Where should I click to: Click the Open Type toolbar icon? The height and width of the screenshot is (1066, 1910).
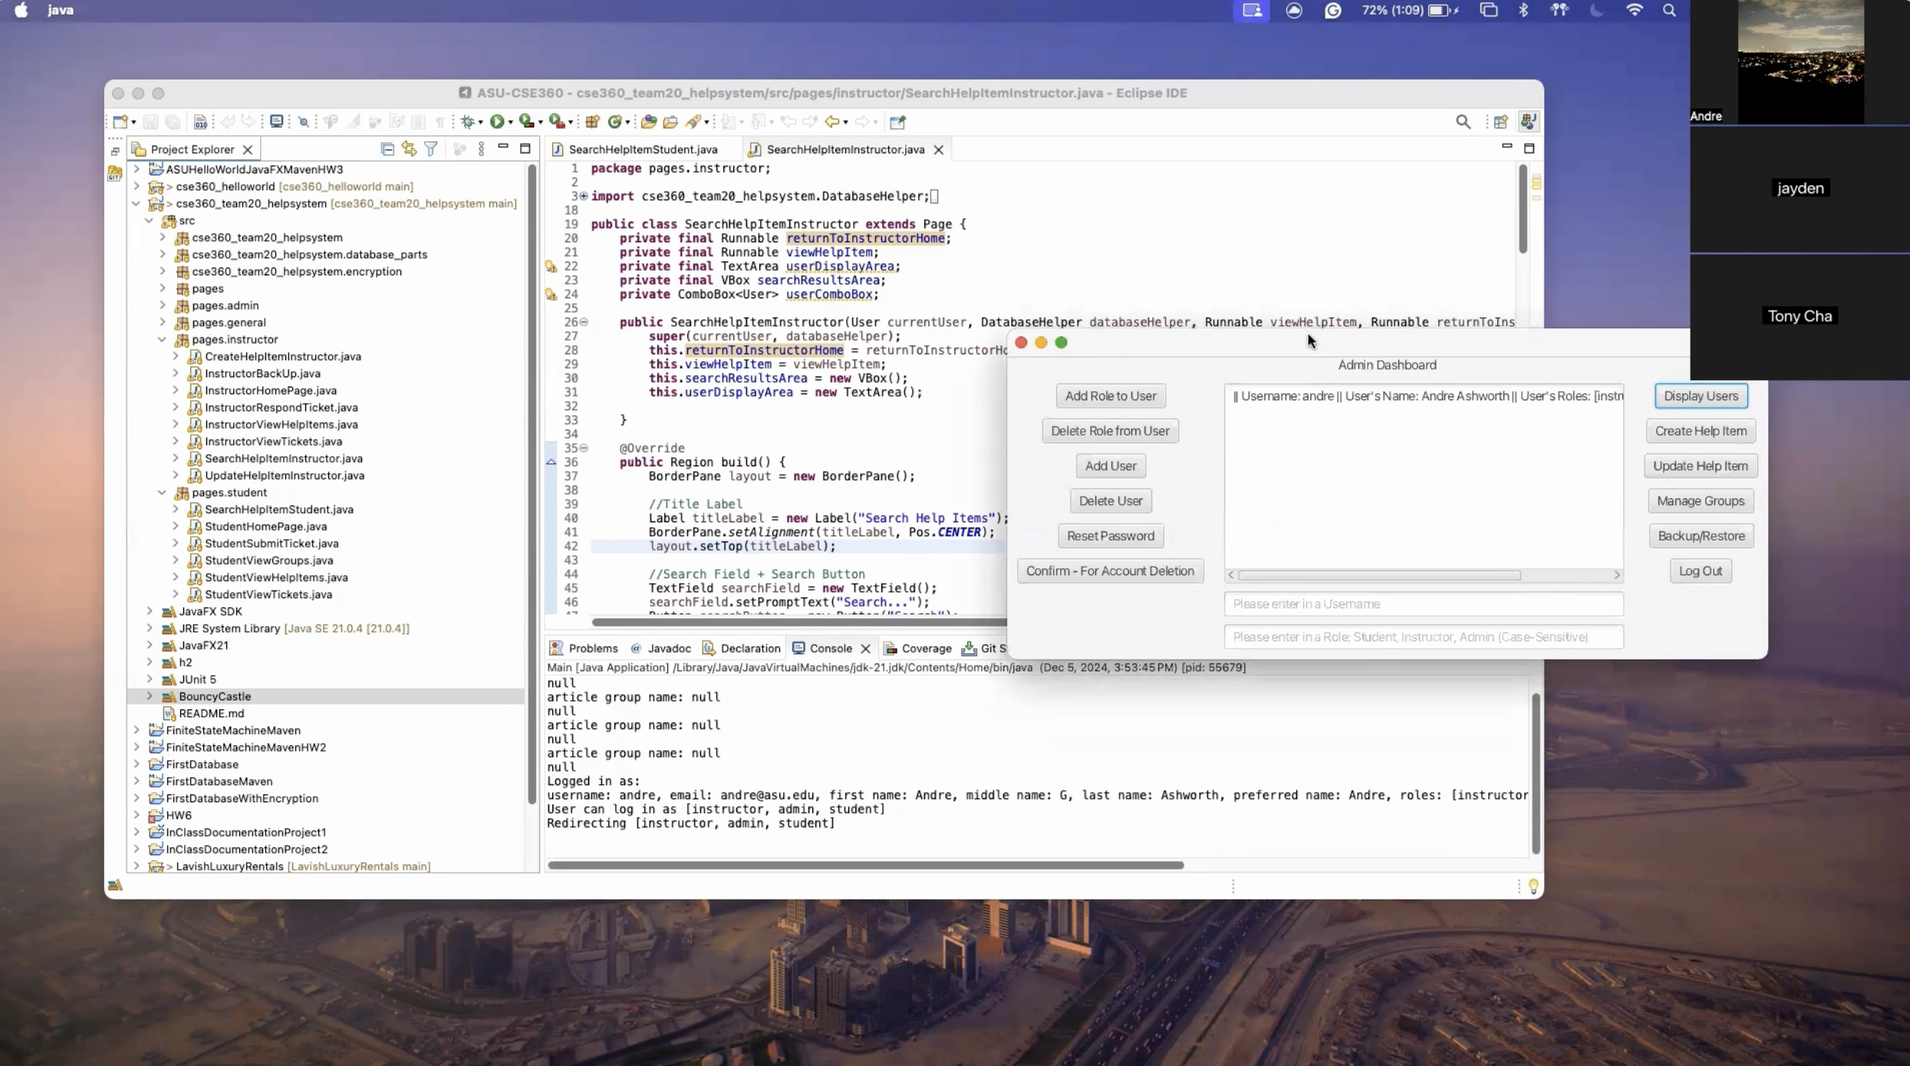[647, 122]
